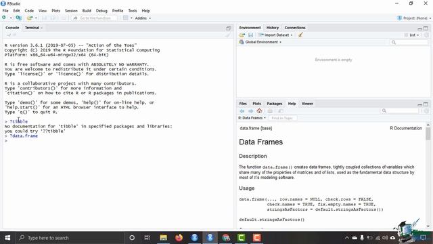This screenshot has width=433, height=244.
Task: Open the Tools menu
Action: tap(133, 11)
